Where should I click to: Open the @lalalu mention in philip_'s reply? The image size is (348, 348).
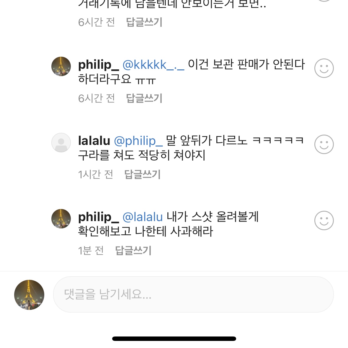[x=143, y=217]
